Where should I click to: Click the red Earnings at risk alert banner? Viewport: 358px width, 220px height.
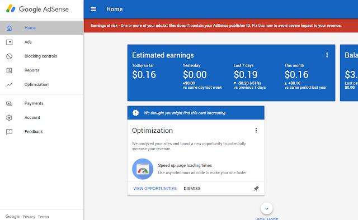coord(221,26)
